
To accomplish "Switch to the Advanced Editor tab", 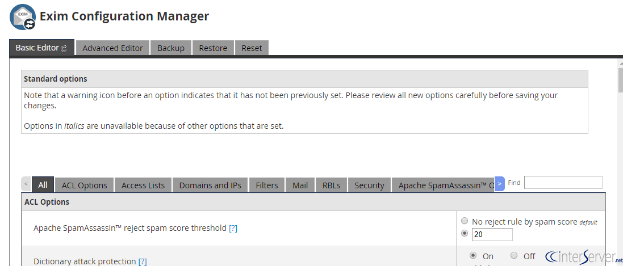I will pyautogui.click(x=112, y=48).
